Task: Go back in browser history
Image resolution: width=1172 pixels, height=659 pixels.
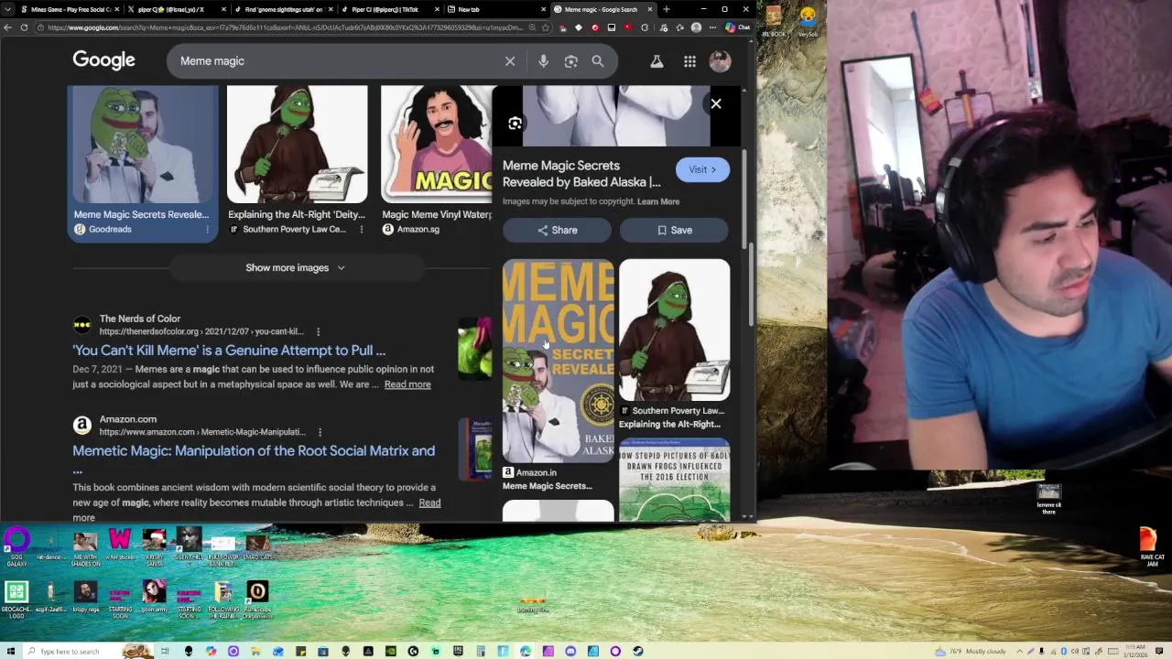Action: 7,27
